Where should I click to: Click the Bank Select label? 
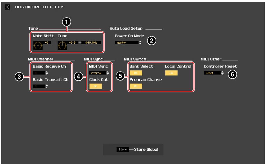[x=141, y=66]
